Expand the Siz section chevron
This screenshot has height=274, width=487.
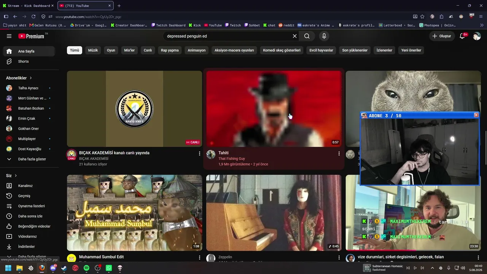pyautogui.click(x=16, y=176)
